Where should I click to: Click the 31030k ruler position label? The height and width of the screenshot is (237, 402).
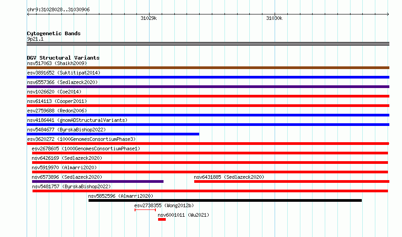click(x=274, y=18)
